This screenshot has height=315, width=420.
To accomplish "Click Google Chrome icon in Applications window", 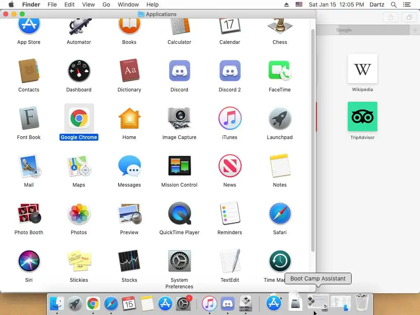I will pyautogui.click(x=79, y=118).
